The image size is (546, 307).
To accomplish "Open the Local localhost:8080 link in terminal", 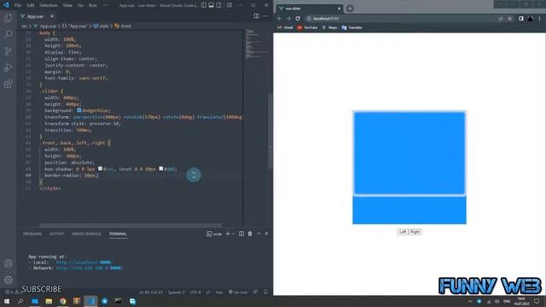I will [84, 262].
